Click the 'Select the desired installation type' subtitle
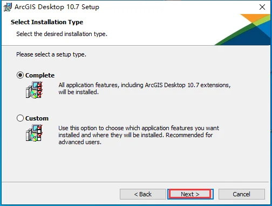The image size is (272, 206). click(x=62, y=34)
